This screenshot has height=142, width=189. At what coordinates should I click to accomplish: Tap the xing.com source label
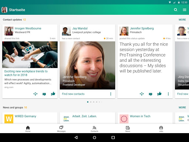click(x=9, y=87)
